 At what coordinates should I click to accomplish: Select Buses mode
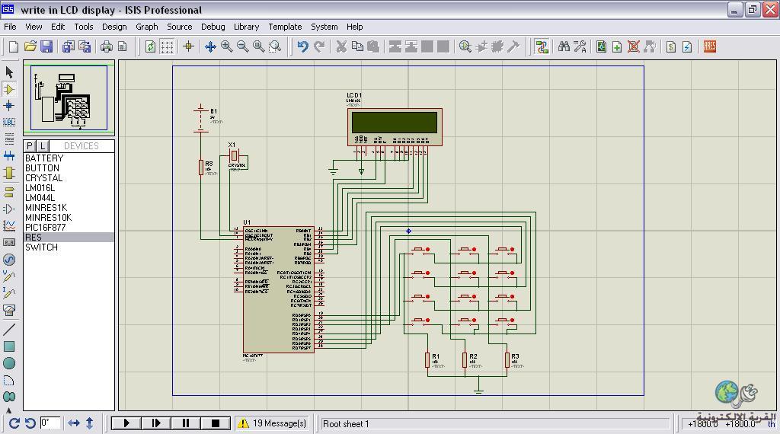tap(9, 155)
